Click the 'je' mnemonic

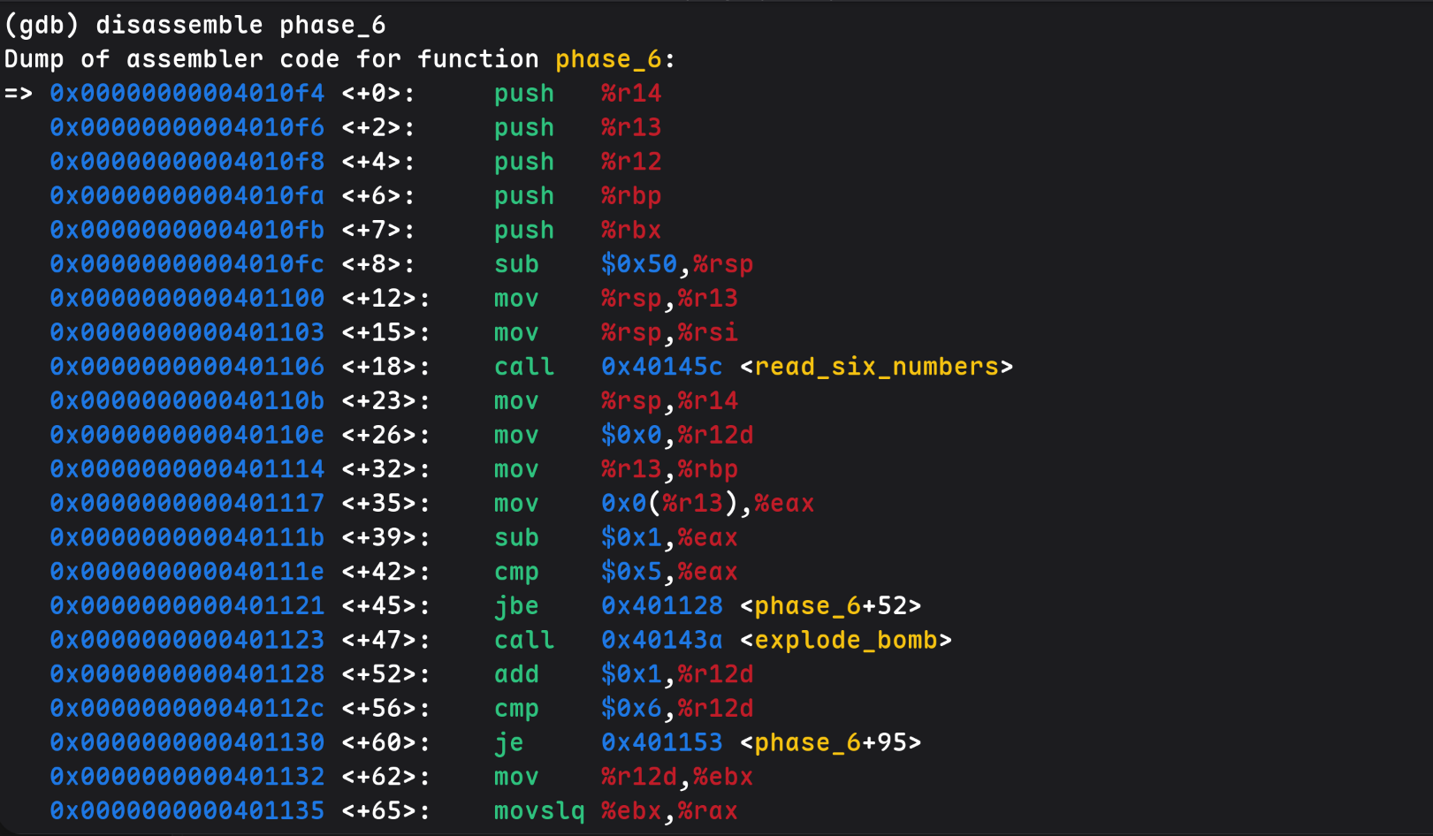(x=509, y=743)
